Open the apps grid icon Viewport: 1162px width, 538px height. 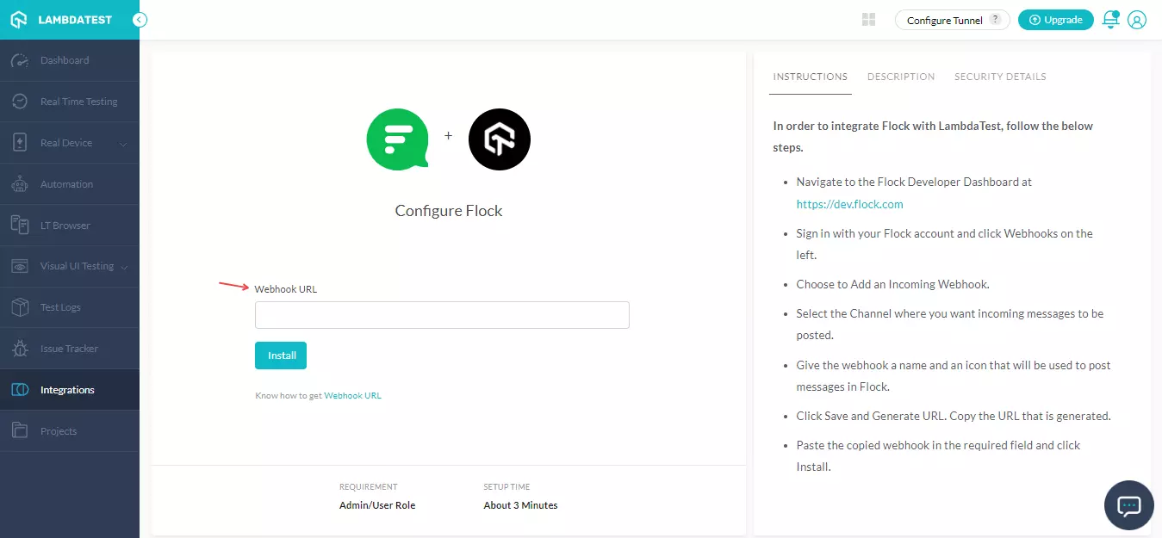[x=868, y=20]
